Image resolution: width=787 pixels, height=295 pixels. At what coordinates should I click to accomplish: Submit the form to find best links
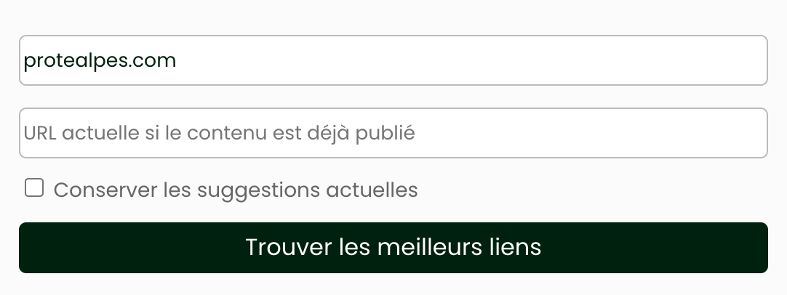[x=393, y=248]
